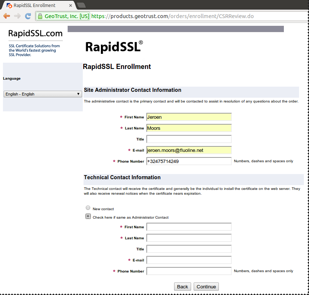Click the Back button

tap(183, 287)
